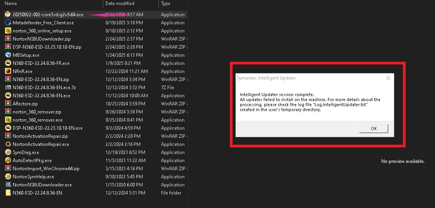
Task: Sort files by Name column header
Action: click(x=11, y=3)
